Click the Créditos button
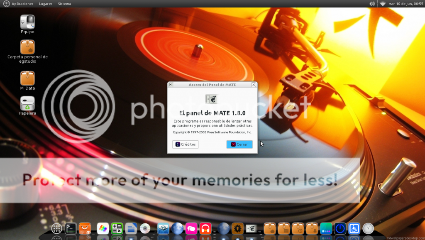Viewport: 425px width, 240px height. [x=186, y=144]
